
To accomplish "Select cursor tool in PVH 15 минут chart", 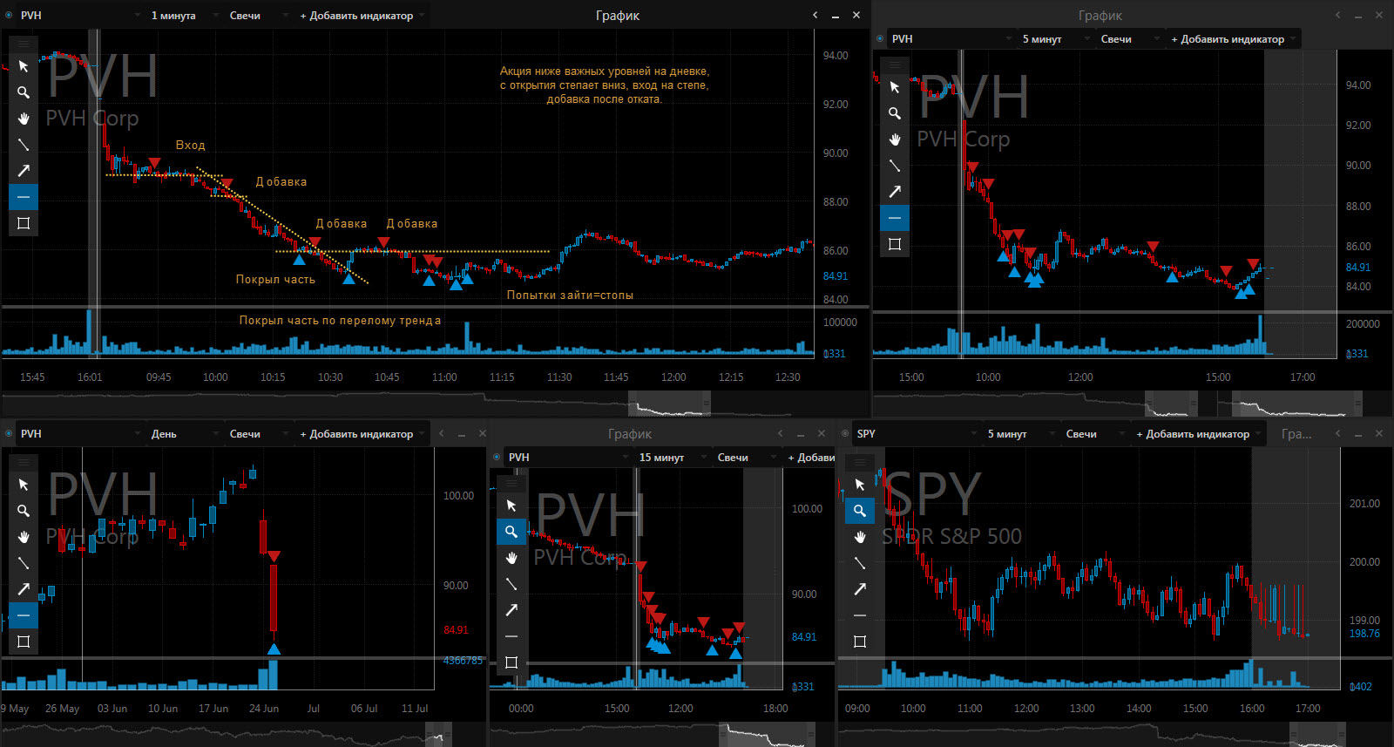I will coord(511,506).
